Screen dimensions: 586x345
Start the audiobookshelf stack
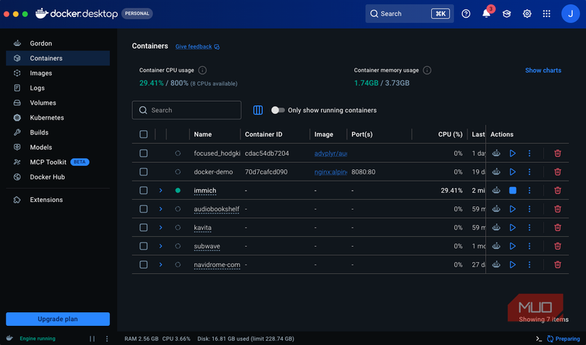click(512, 209)
